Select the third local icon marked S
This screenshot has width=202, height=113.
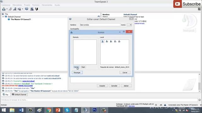coord(111,41)
